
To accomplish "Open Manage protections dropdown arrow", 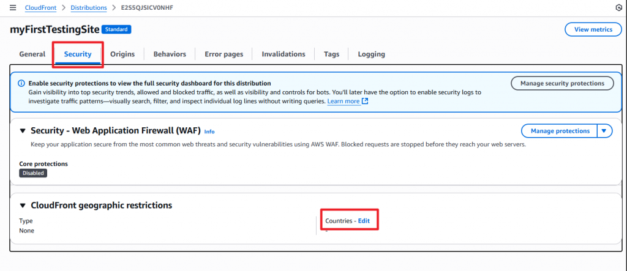I will [x=604, y=131].
